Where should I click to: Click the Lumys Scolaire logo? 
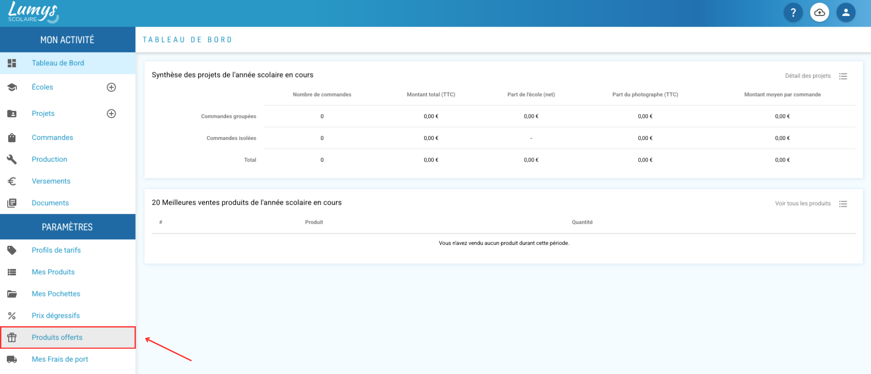tap(34, 13)
